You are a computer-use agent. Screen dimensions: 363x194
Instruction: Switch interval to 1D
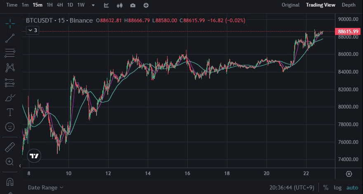(x=70, y=5)
